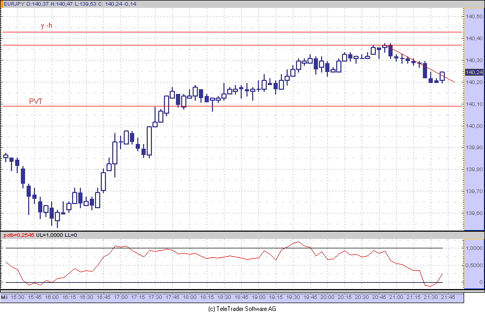Click the 21:15 time axis label
485x312 pixels.
click(x=413, y=297)
